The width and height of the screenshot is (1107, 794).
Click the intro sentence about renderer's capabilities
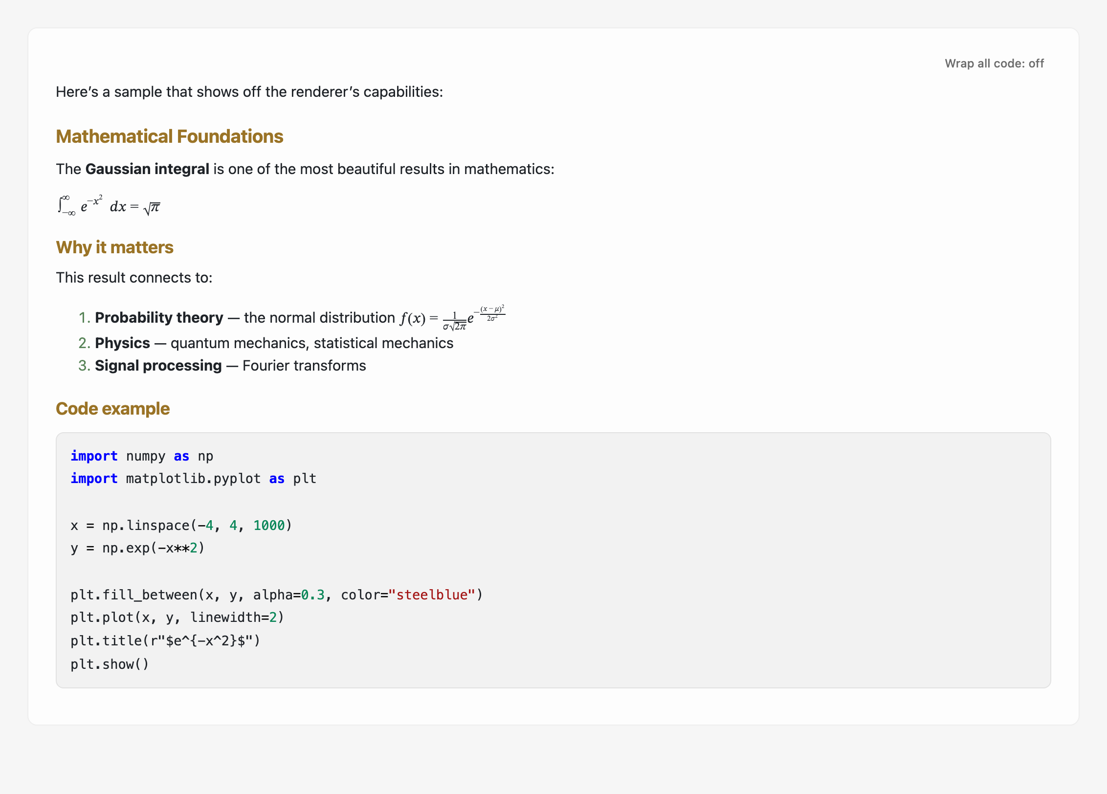[x=249, y=92]
